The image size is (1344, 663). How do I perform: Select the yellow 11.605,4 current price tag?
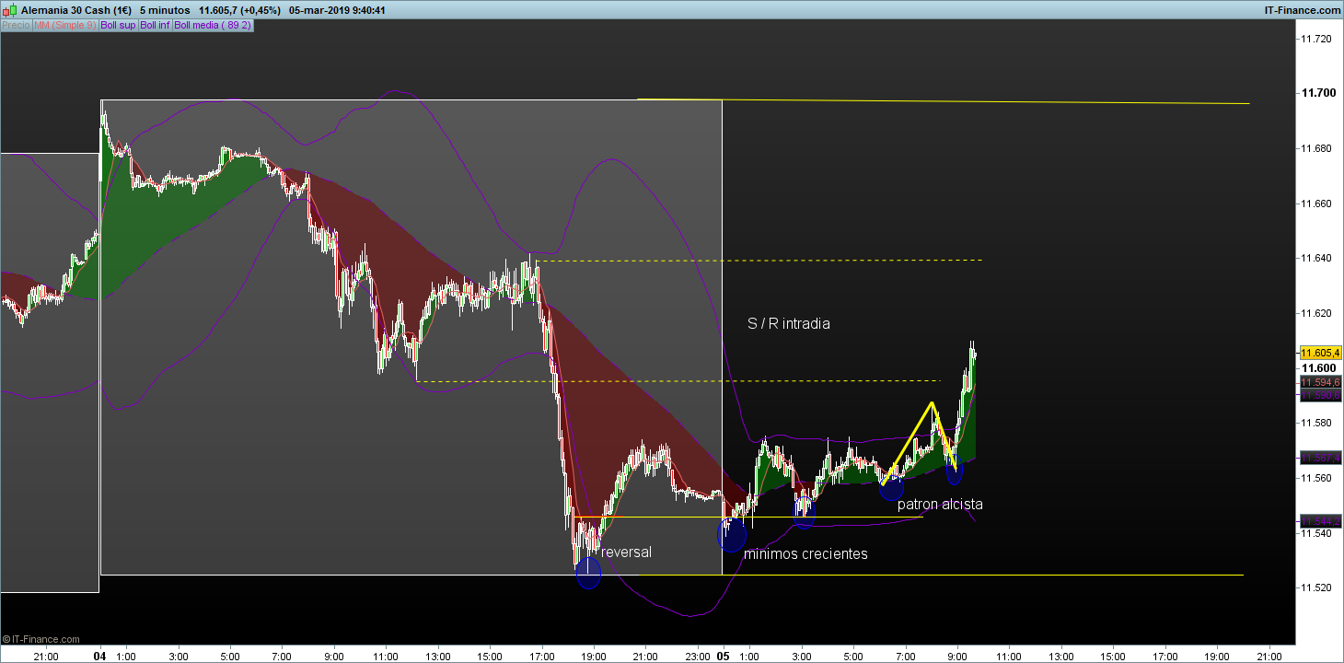pos(1320,353)
